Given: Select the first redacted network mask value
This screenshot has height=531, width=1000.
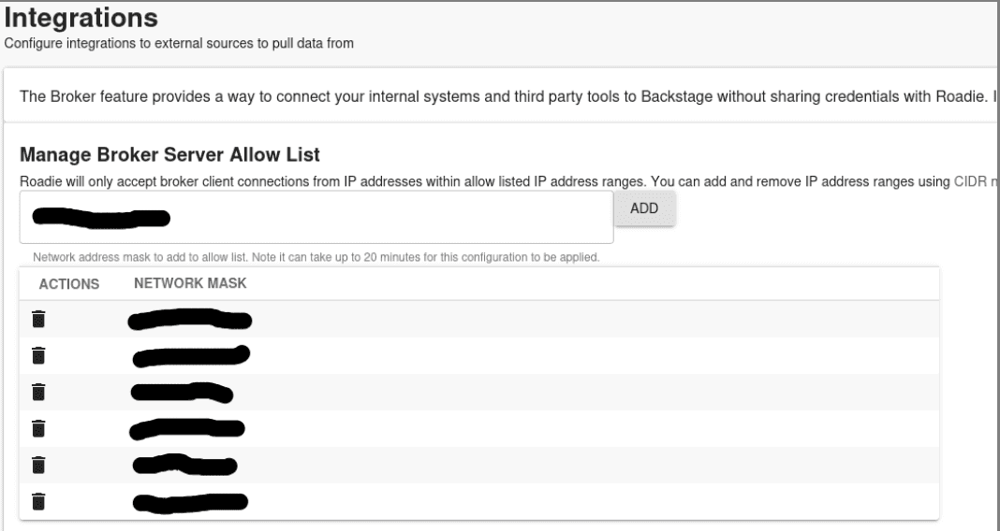Looking at the screenshot, I should click(x=189, y=319).
